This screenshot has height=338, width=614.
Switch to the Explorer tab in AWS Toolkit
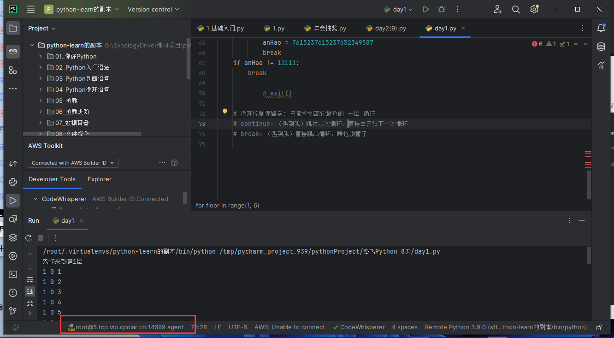pos(100,179)
